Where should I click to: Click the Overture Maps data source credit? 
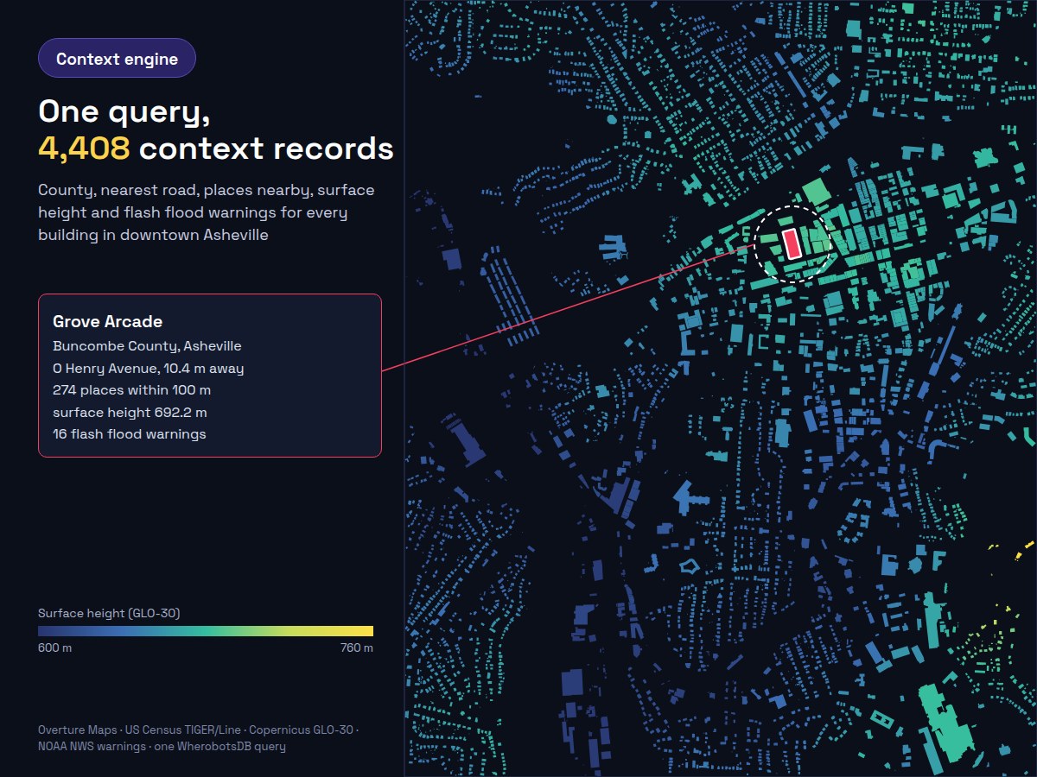point(77,730)
